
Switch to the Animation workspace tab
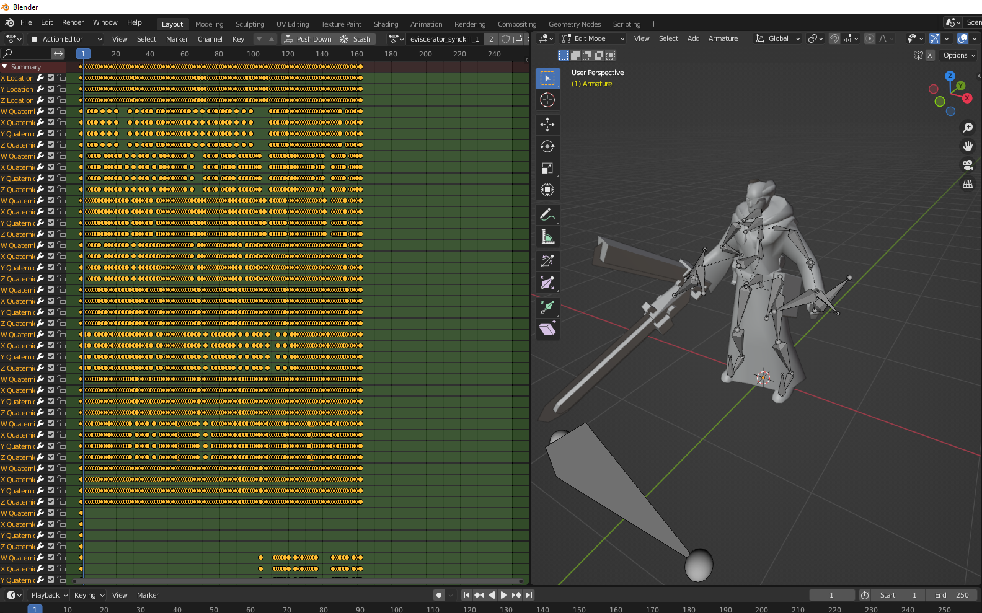(426, 24)
